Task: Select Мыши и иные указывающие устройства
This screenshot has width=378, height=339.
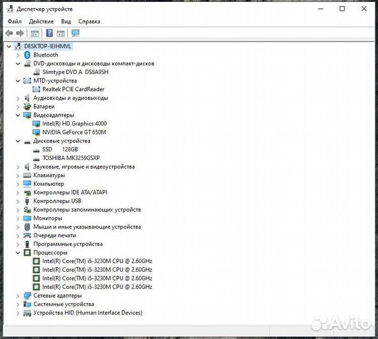Action: coord(87,227)
